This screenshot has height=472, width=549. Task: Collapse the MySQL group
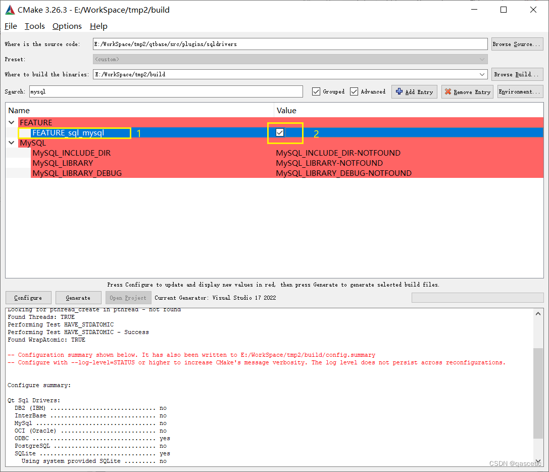click(11, 143)
